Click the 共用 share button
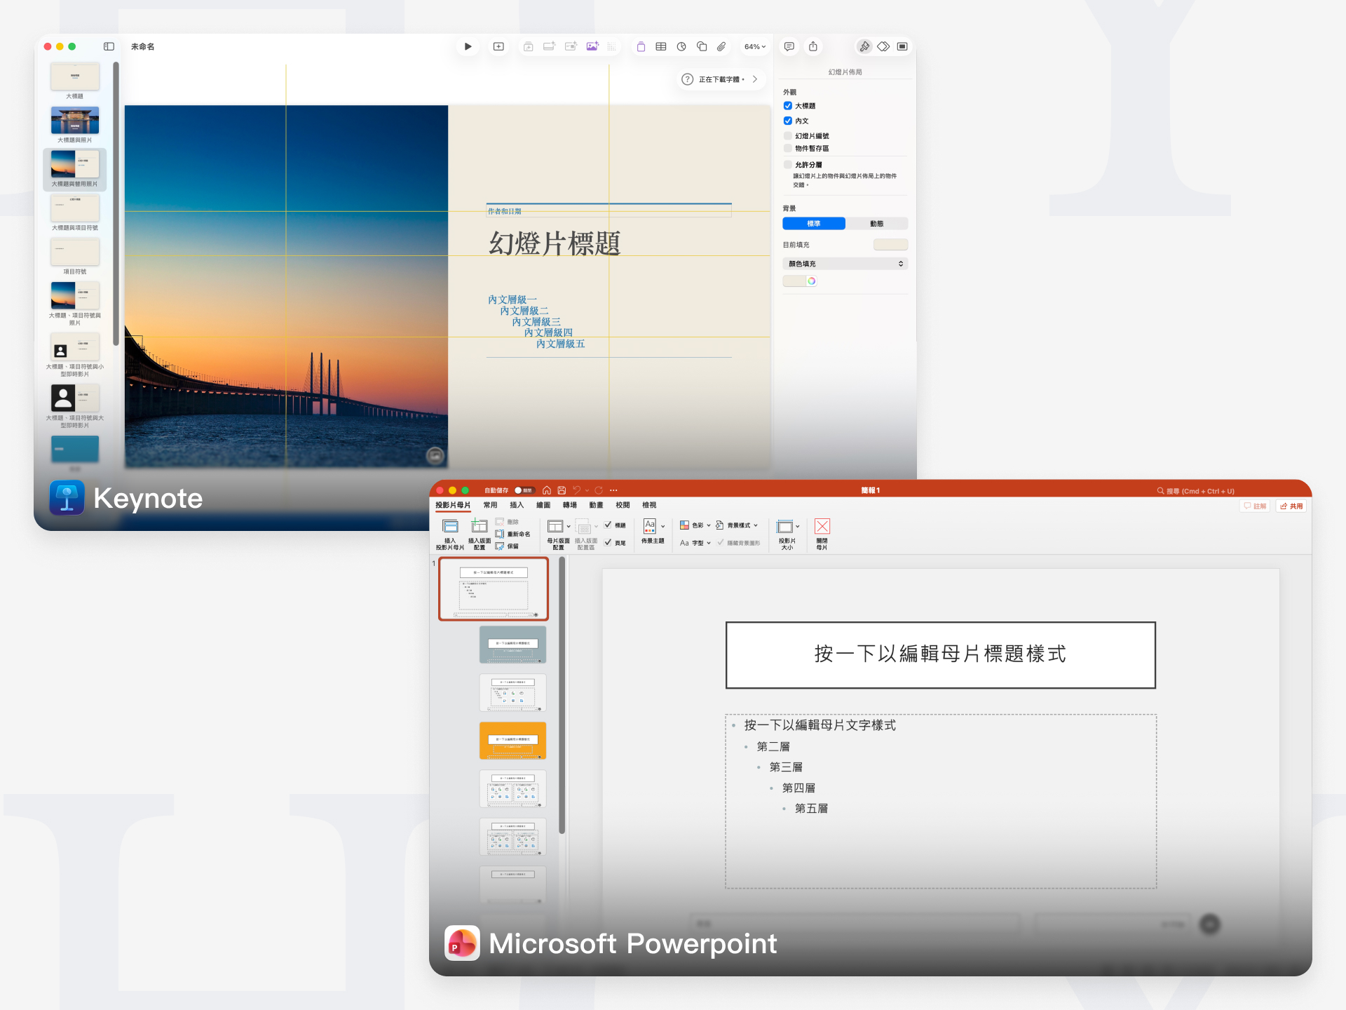The width and height of the screenshot is (1346, 1010). (x=1291, y=506)
